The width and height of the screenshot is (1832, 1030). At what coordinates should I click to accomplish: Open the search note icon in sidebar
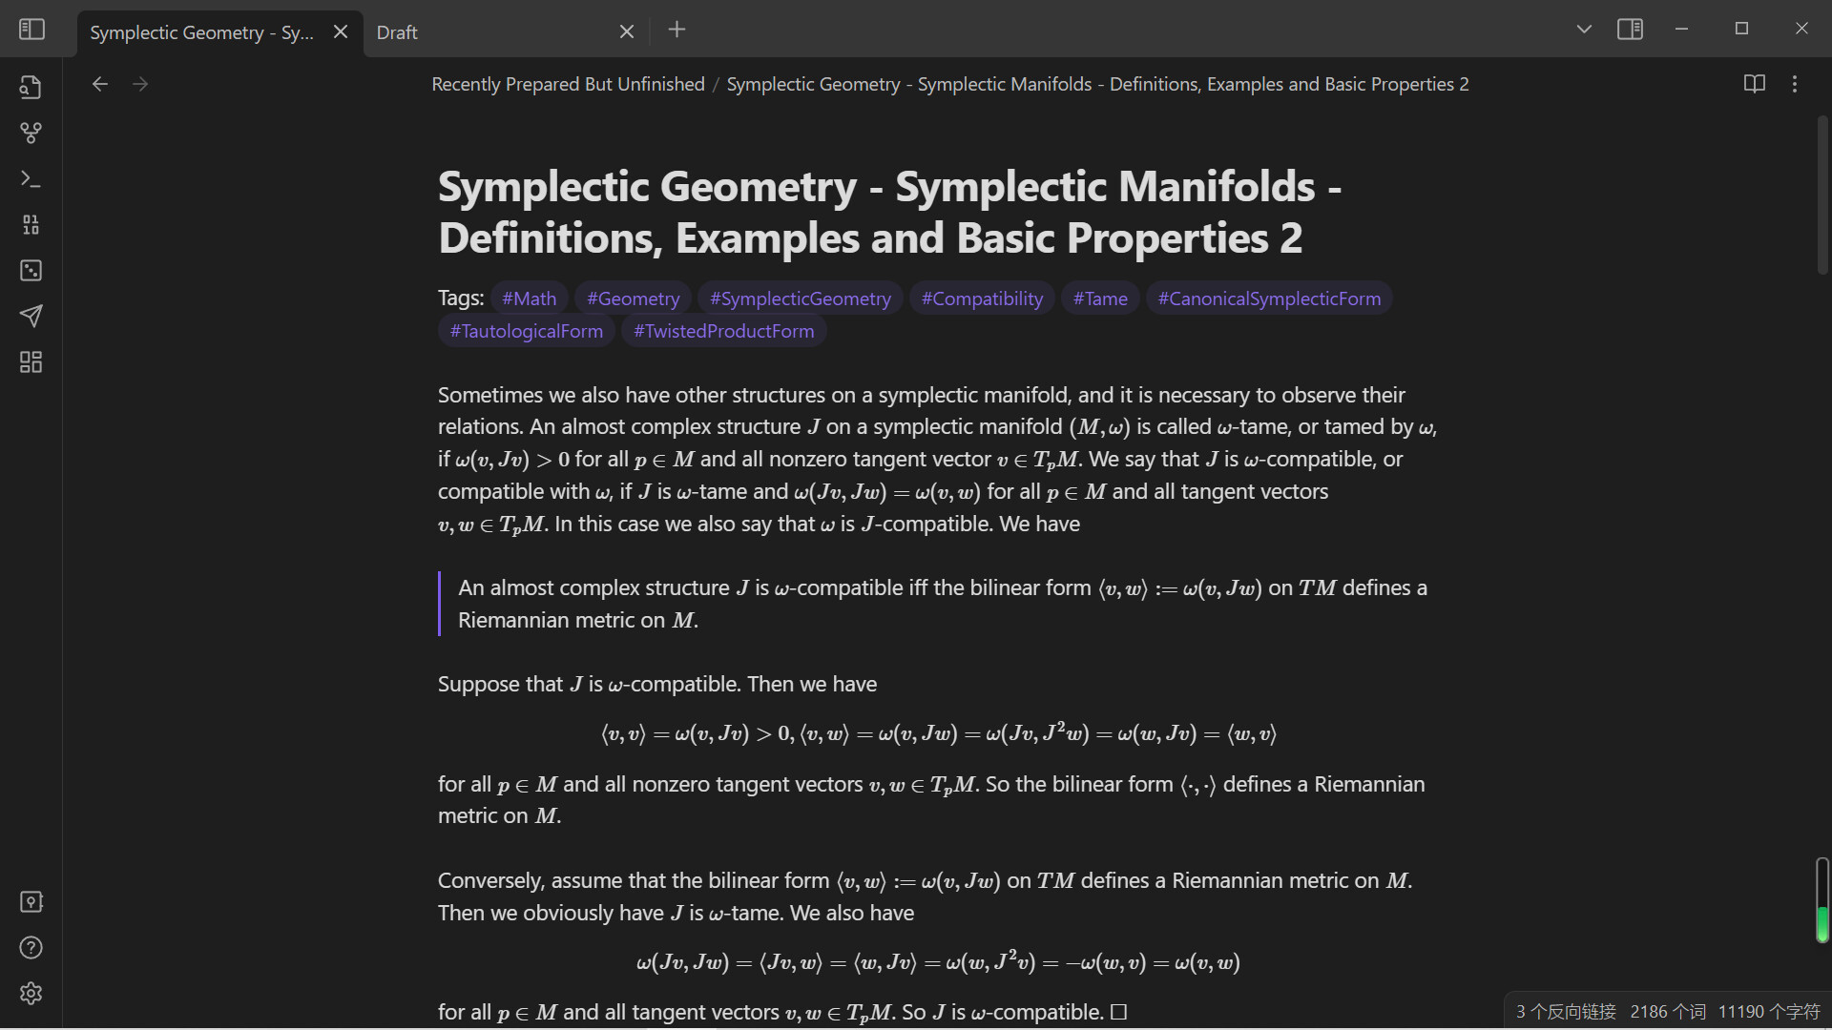[x=31, y=86]
